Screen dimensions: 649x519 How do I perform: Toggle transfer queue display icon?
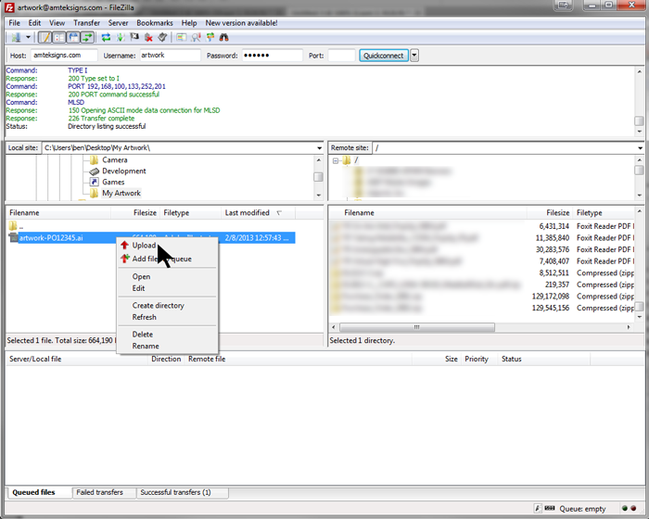(87, 38)
